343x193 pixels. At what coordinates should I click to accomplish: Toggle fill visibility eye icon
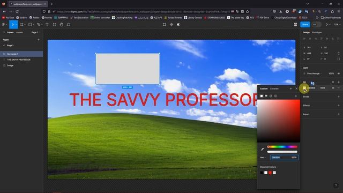click(333, 88)
